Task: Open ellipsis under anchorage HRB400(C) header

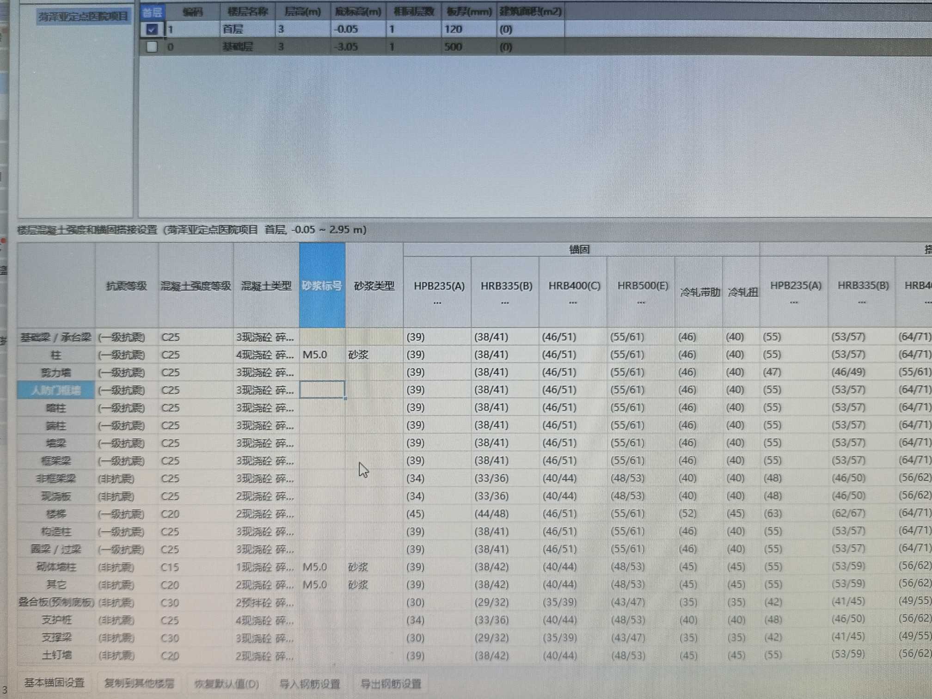Action: pos(573,303)
